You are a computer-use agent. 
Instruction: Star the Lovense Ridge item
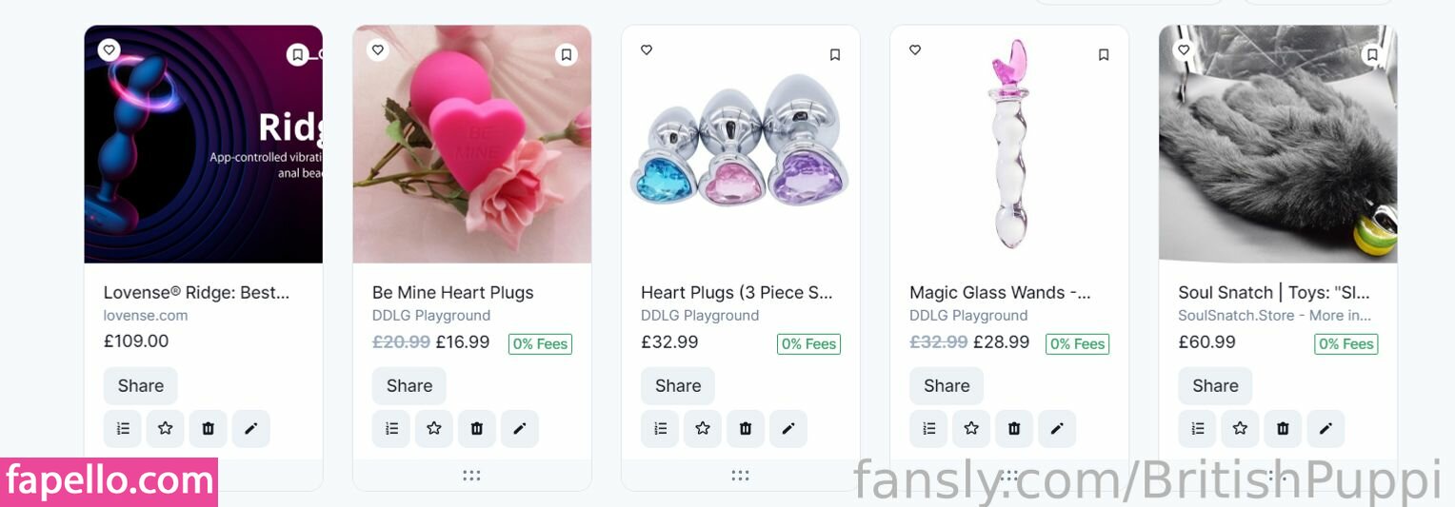(x=166, y=429)
